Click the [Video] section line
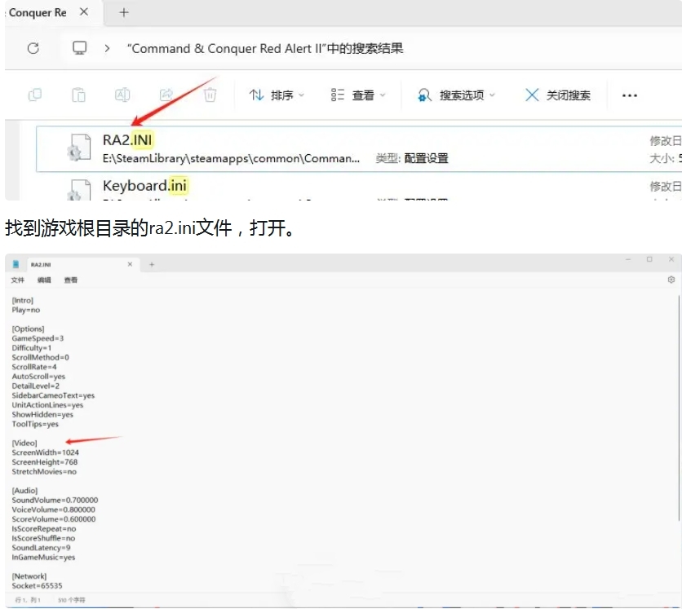 24,443
